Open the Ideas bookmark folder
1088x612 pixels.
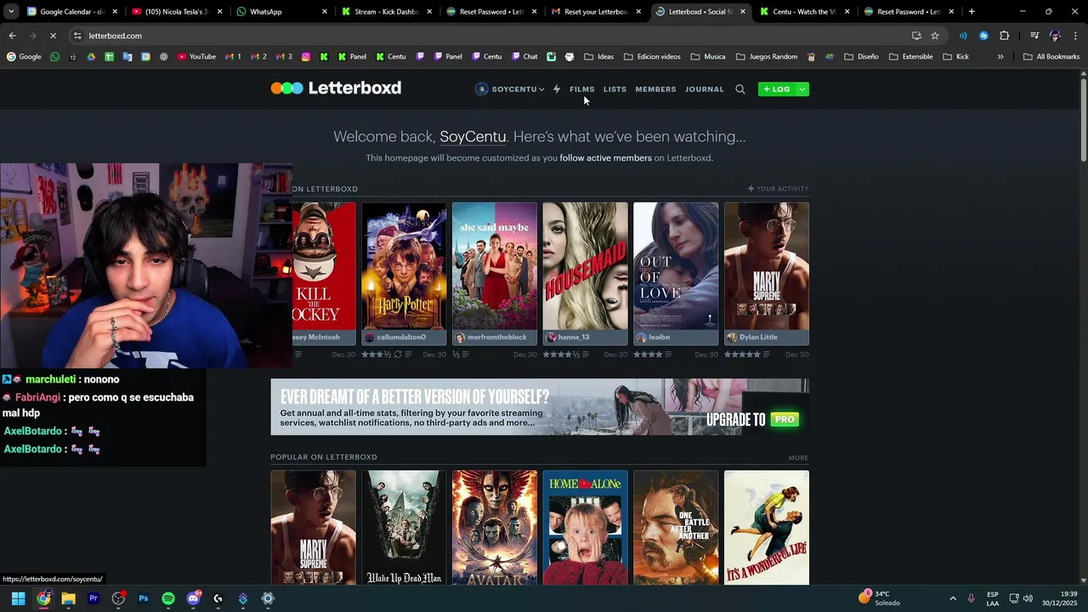coord(597,57)
